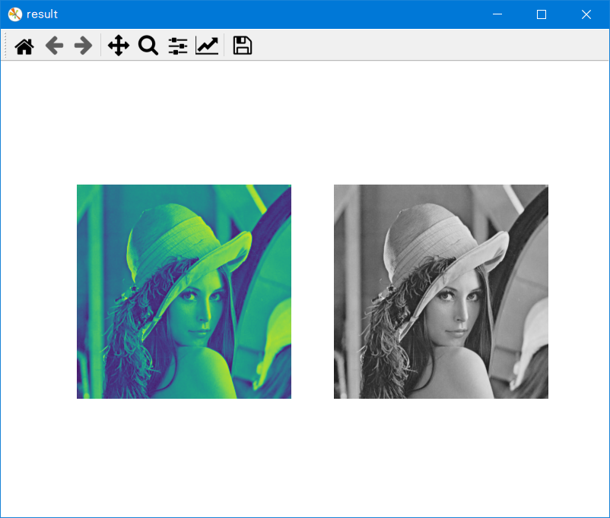Image resolution: width=610 pixels, height=518 pixels.
Task: Click the matplotlib logo in title bar
Action: [14, 14]
